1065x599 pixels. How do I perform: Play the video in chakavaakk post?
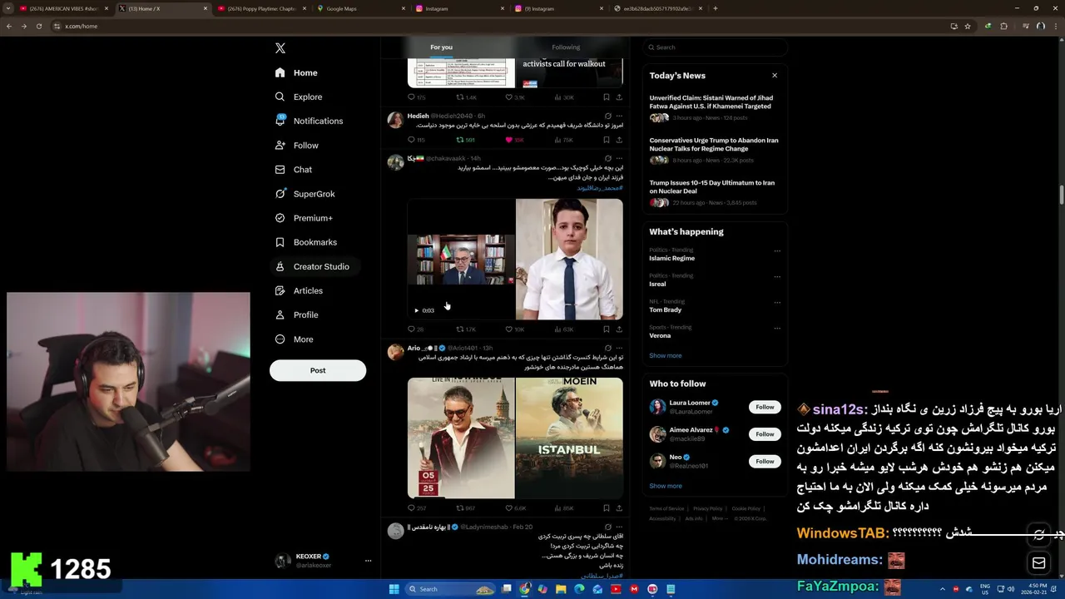pos(417,310)
